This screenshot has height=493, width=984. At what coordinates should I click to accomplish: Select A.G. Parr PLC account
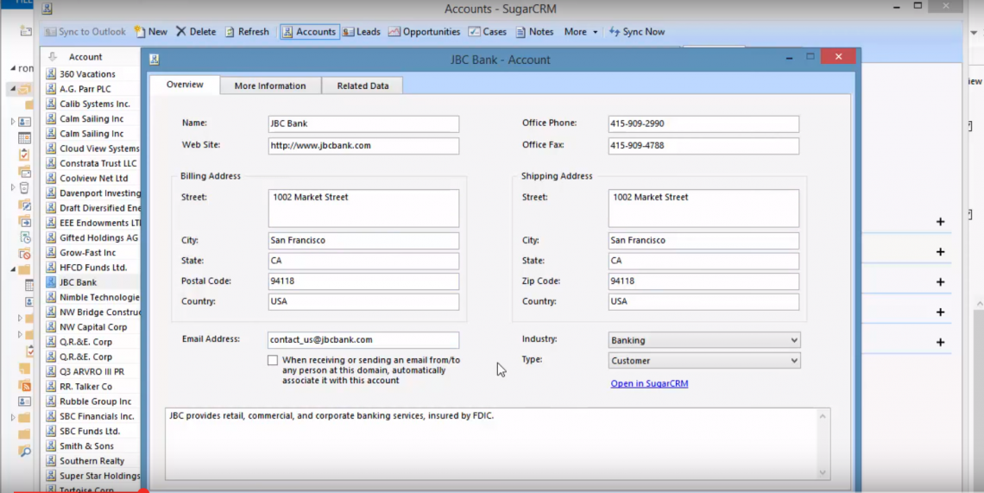(85, 89)
